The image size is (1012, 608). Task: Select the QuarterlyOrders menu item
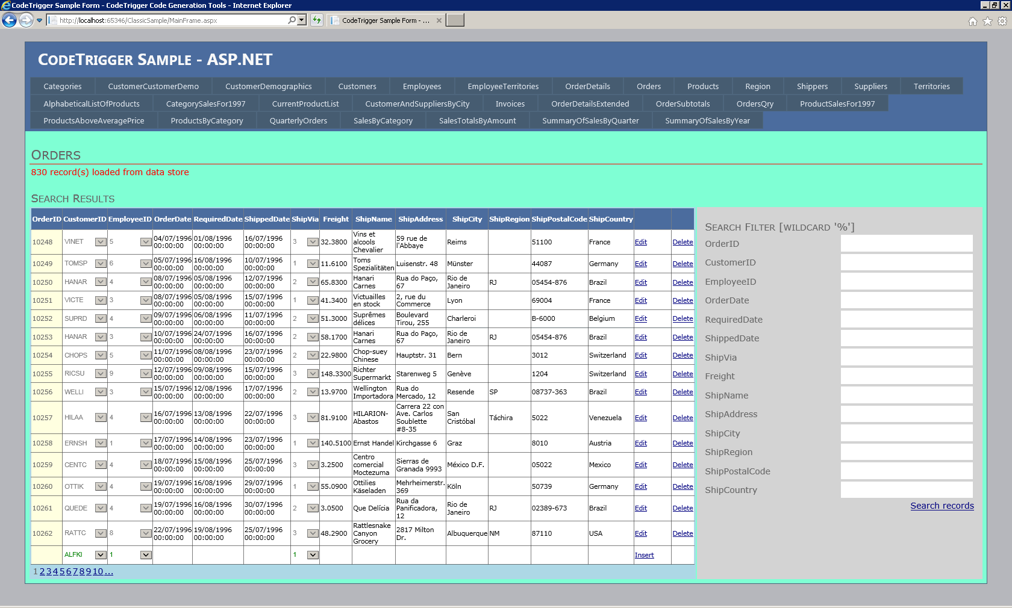coord(298,120)
